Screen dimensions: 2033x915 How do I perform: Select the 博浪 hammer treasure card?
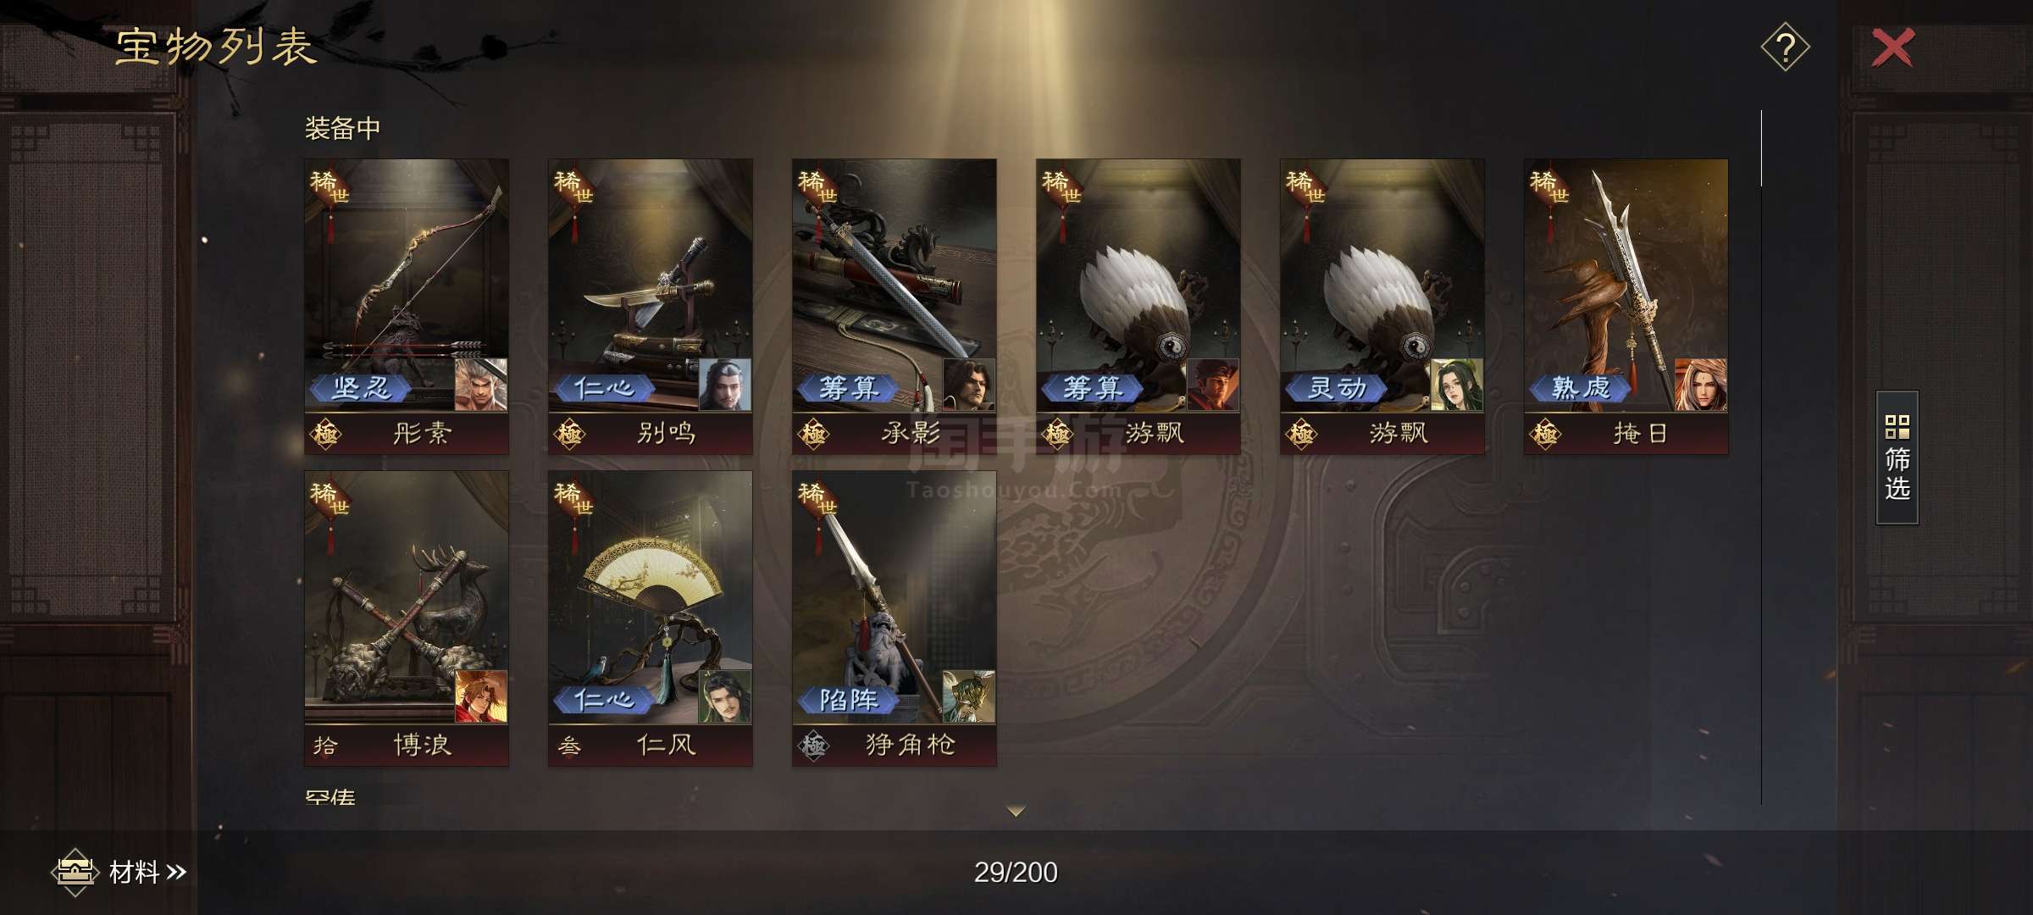(x=407, y=618)
